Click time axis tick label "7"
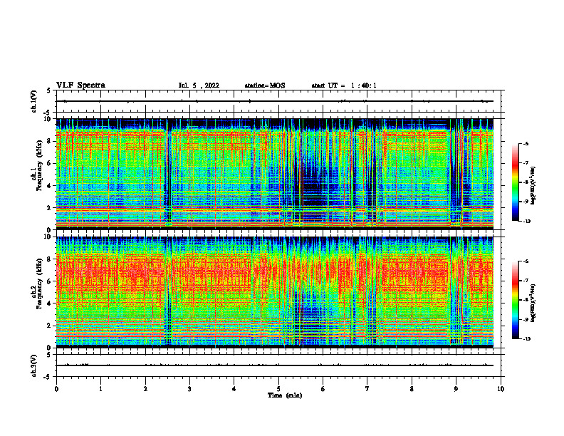Viewport: 564px width, 436px height. tap(367, 389)
